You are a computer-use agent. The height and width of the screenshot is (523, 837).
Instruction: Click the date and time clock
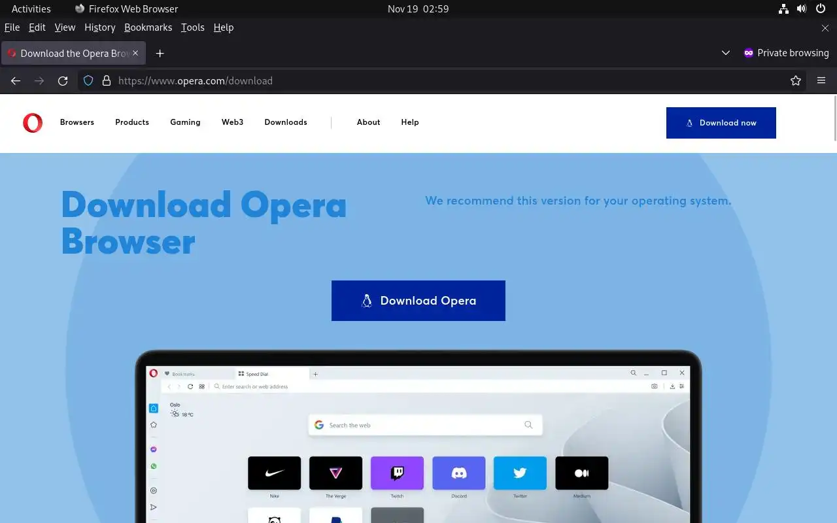[418, 8]
